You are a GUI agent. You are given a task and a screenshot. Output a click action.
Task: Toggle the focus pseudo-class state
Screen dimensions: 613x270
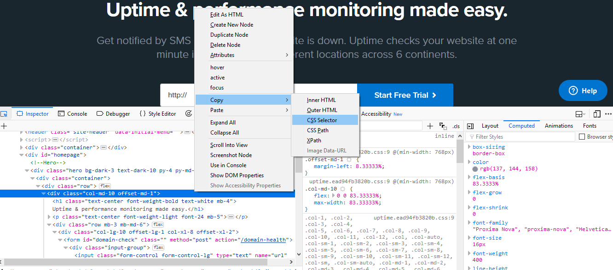[218, 87]
